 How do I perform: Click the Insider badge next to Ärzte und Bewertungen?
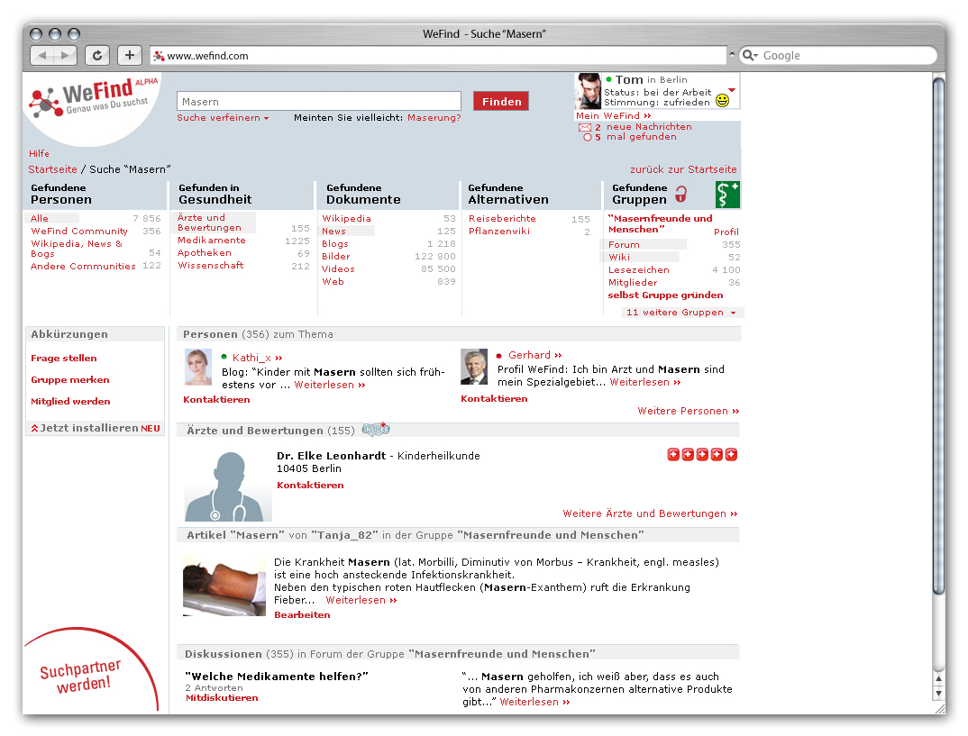pos(376,430)
